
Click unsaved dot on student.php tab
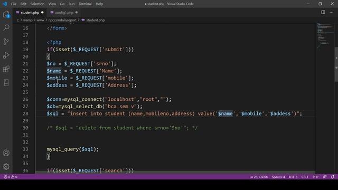click(x=42, y=13)
